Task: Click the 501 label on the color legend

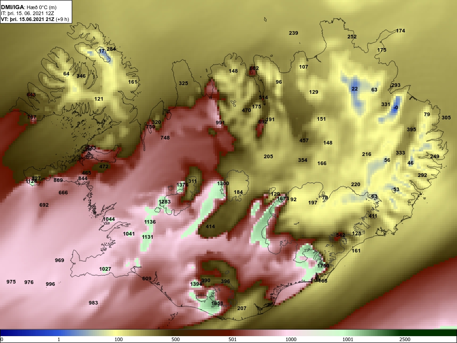Action: pyautogui.click(x=232, y=339)
